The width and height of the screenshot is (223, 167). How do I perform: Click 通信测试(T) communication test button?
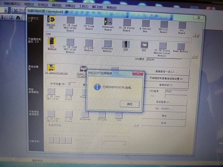(x=166, y=85)
